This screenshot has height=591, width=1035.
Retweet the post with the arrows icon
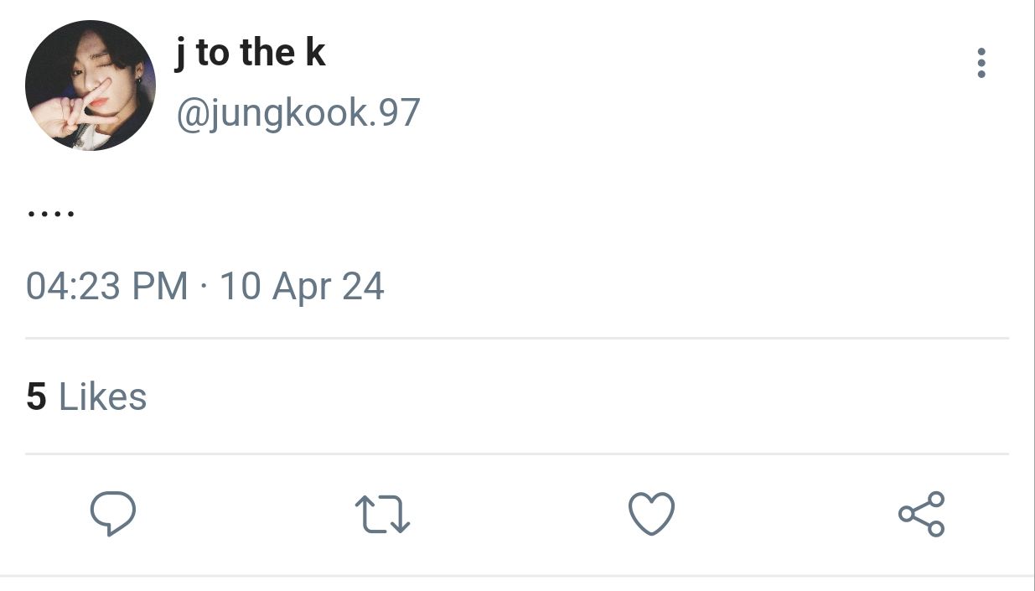click(382, 514)
